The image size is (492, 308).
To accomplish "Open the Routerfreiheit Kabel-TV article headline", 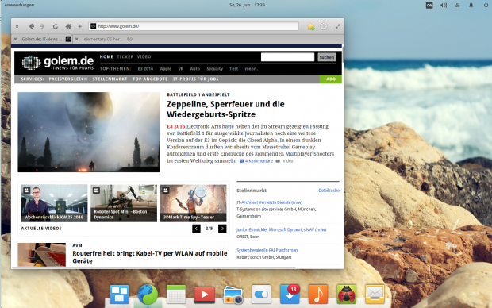I will [x=150, y=257].
